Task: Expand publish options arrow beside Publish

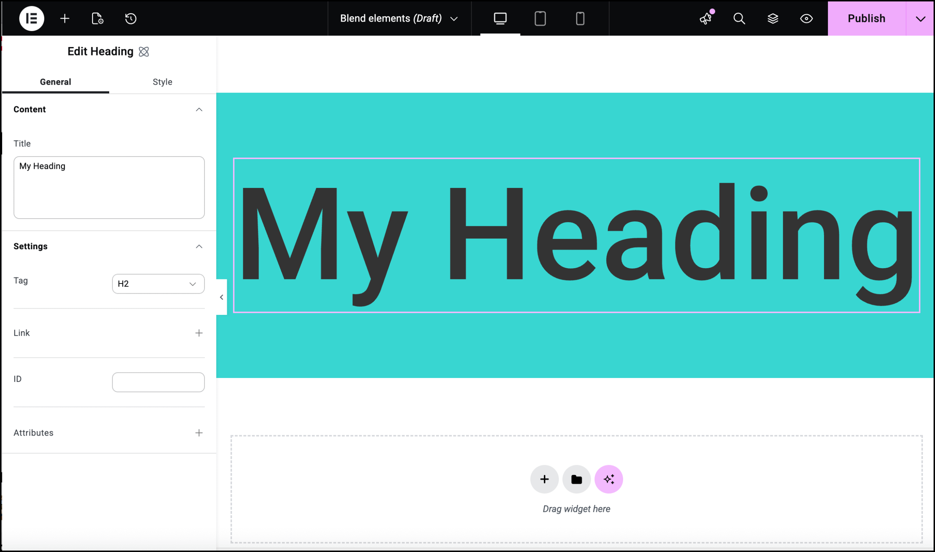Action: 920,18
